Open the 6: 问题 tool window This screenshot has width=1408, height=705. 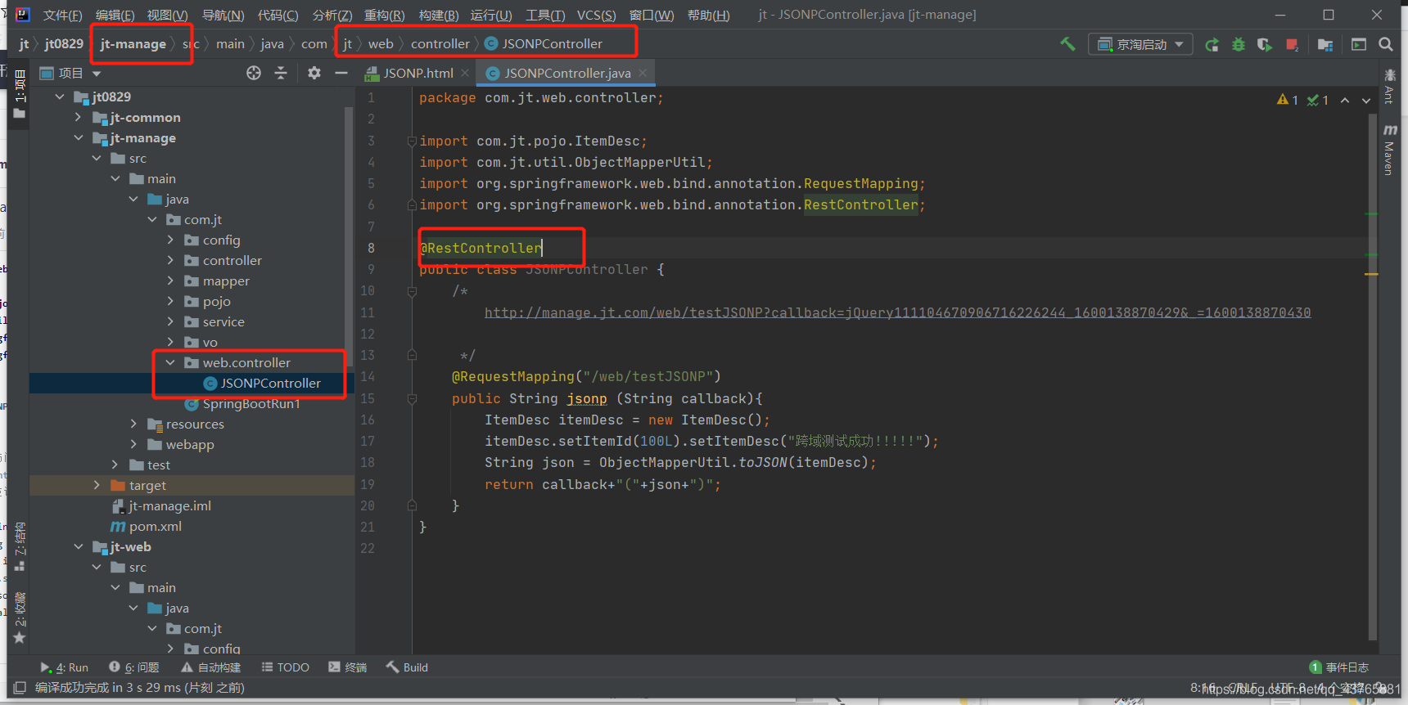coord(134,667)
